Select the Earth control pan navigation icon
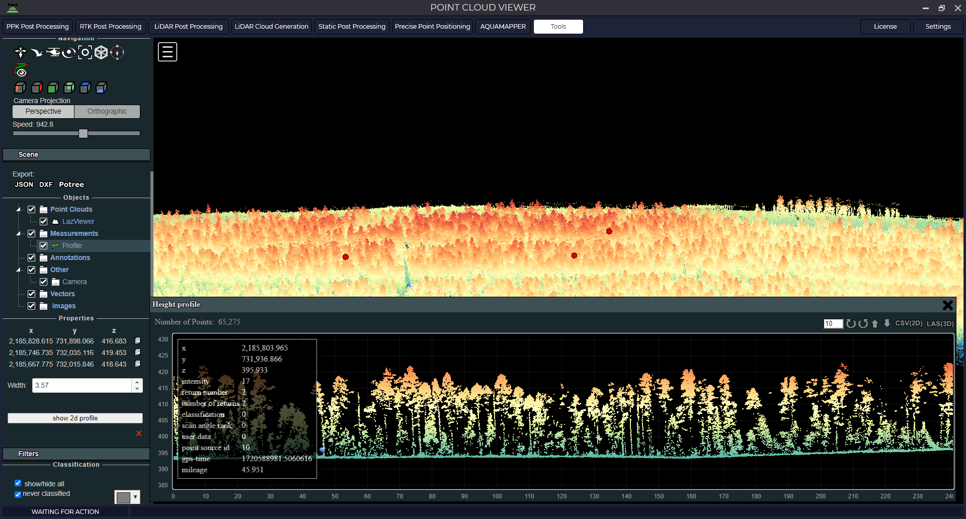966x519 pixels. click(x=20, y=52)
